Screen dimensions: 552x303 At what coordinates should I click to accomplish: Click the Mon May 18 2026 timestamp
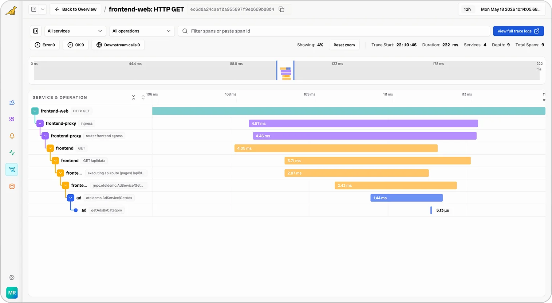(x=510, y=9)
